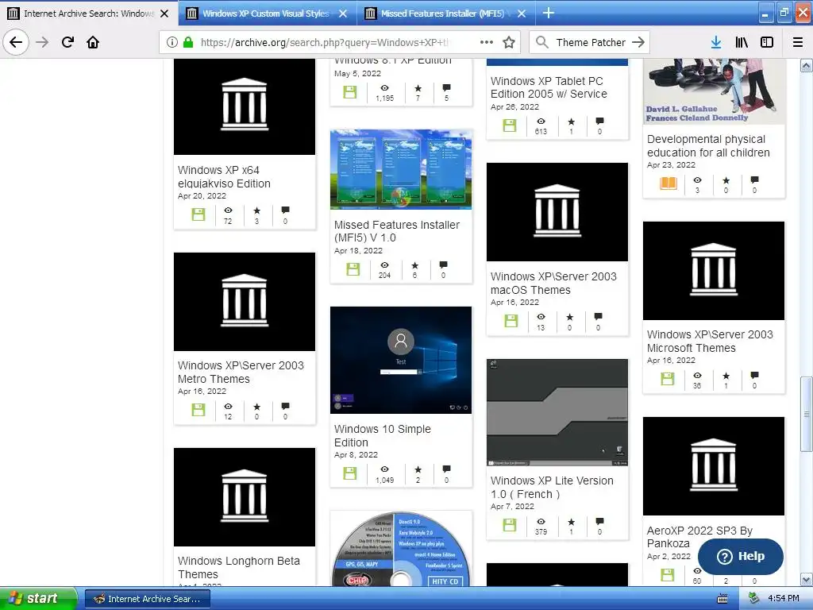
Task: Click floppy icon under Windows XP Lite Version
Action: 510,525
